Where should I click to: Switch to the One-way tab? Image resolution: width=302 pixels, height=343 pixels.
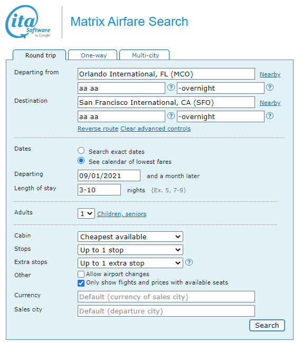point(93,55)
